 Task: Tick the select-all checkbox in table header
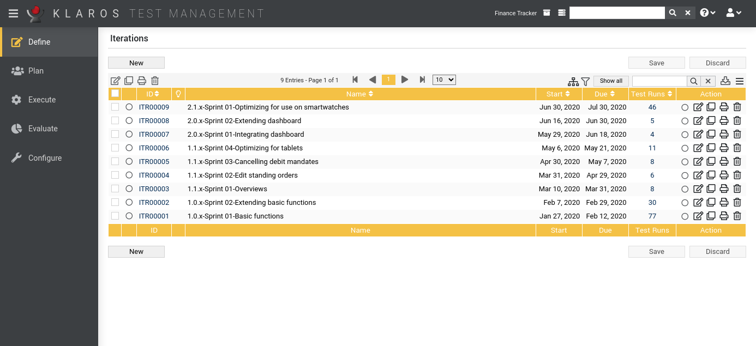pos(115,94)
